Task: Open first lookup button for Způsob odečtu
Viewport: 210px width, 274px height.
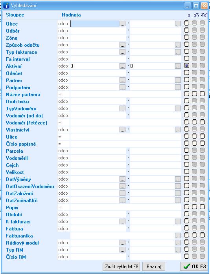Action: 123,45
